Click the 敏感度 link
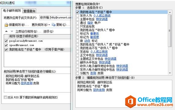175x110 pixels. pyautogui.click(x=95, y=37)
